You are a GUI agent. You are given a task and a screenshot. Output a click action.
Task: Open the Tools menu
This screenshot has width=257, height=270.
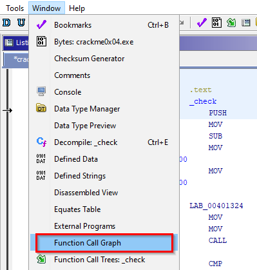(x=15, y=8)
